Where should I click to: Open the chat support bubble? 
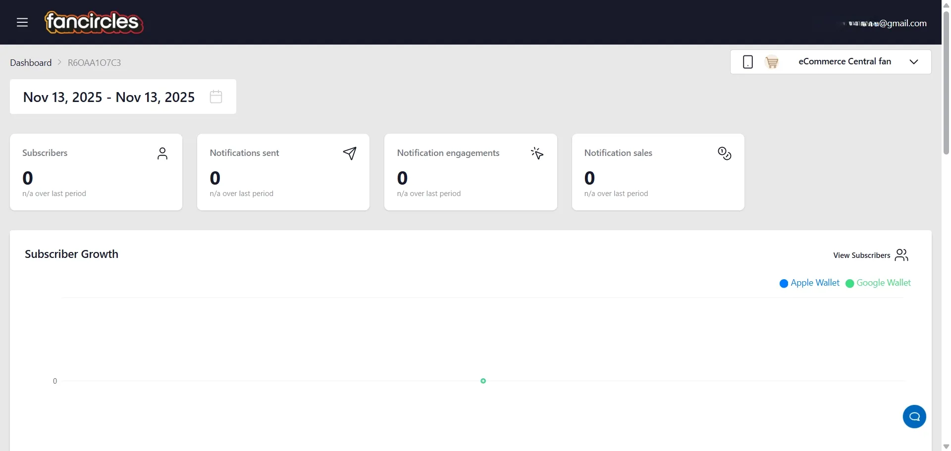pyautogui.click(x=914, y=416)
